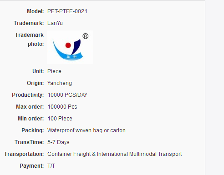
Task: Click the Payment label
Action: tap(32, 166)
